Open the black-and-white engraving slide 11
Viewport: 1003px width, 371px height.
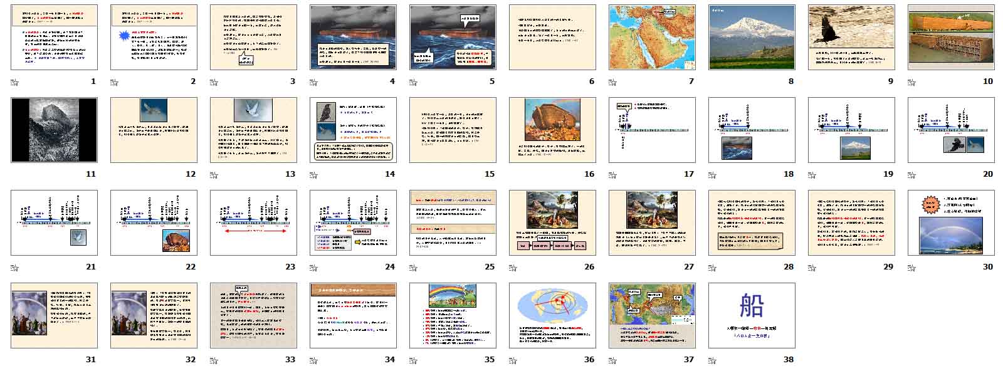click(54, 130)
